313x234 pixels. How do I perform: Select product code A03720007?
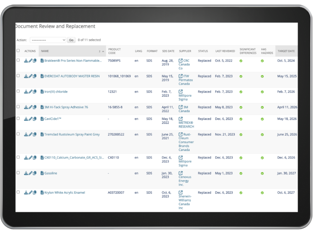(x=116, y=193)
